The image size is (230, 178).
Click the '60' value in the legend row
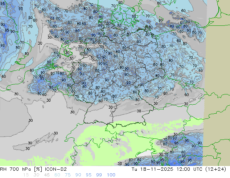(57, 175)
